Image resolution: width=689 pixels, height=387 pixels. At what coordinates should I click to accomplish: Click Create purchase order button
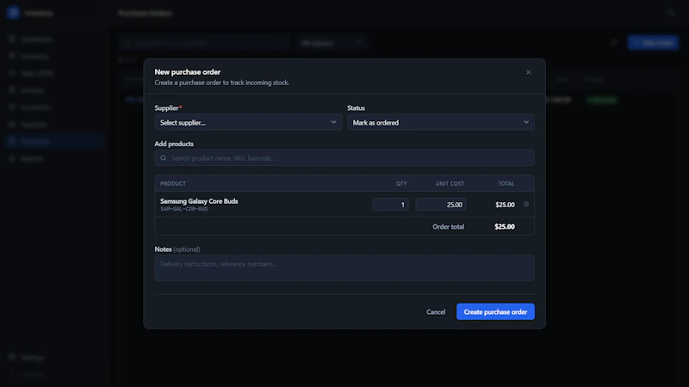[x=495, y=312]
